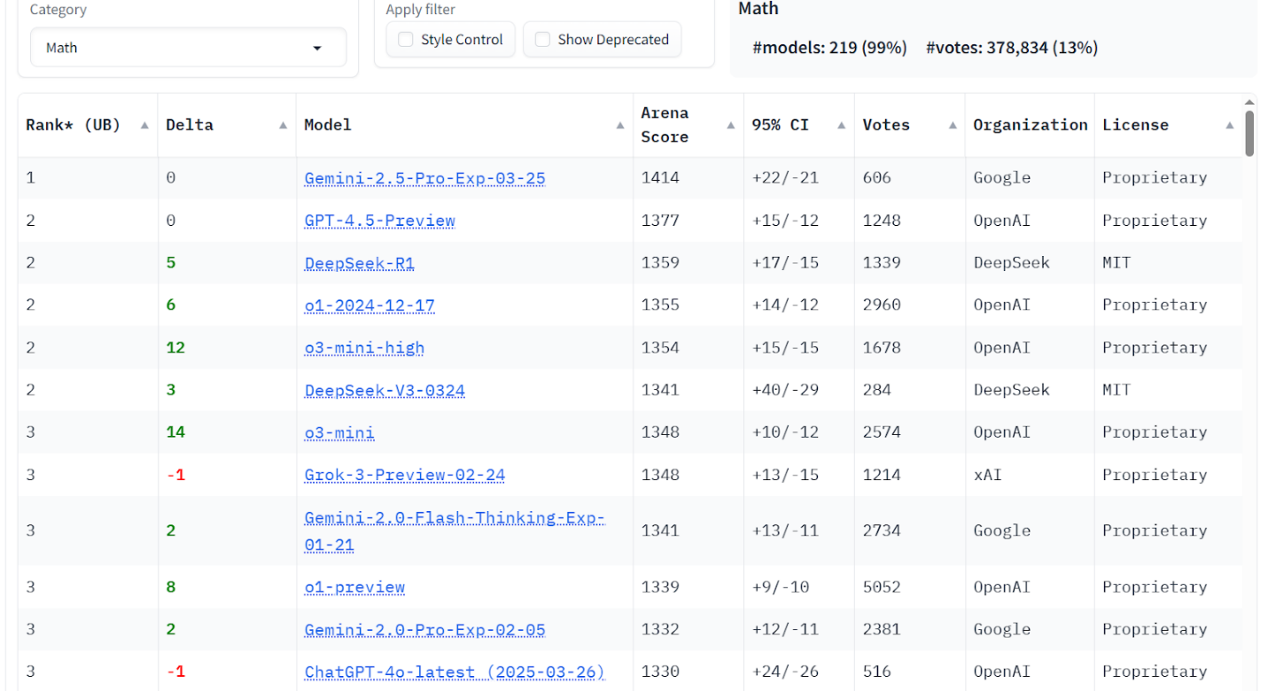Grab the table's vertical scrollbar thumb
1268x691 pixels.
click(x=1249, y=133)
